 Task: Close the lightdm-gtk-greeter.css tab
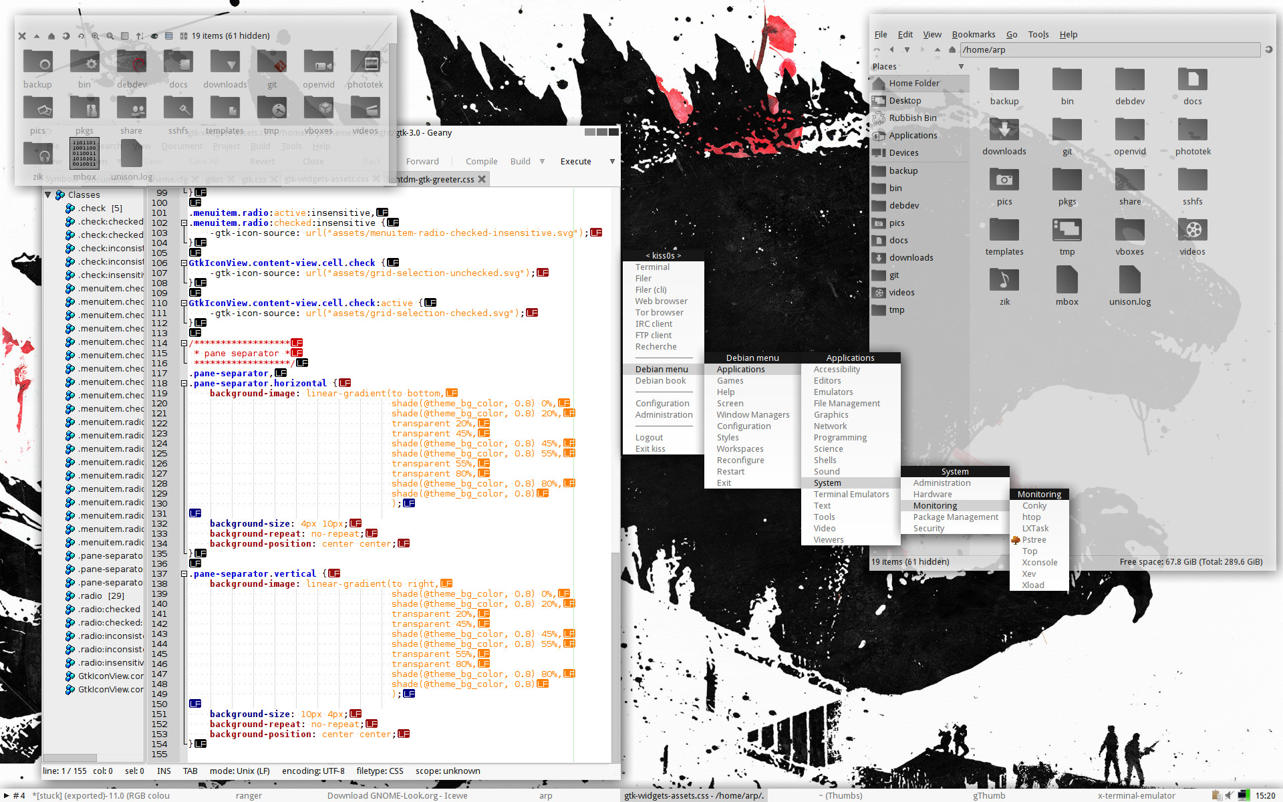tap(482, 180)
